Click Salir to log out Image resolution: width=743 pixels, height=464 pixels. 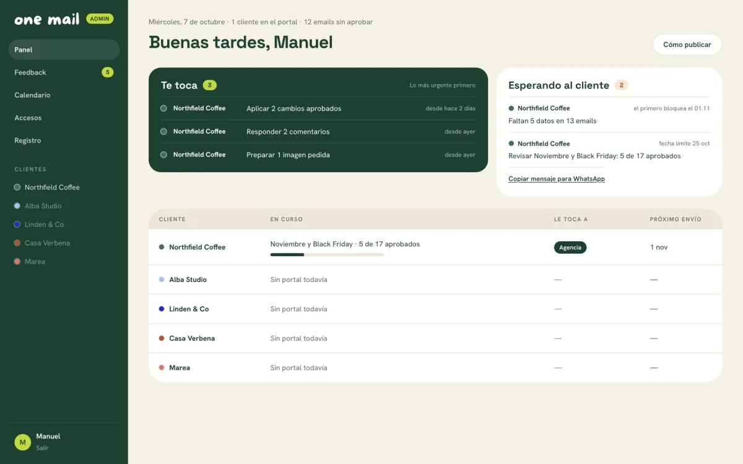[42, 448]
